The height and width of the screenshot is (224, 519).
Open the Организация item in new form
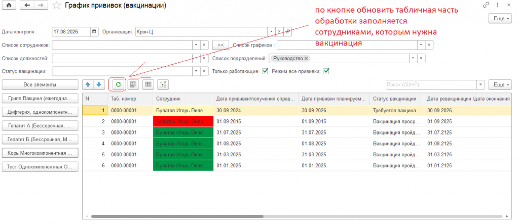(x=287, y=32)
